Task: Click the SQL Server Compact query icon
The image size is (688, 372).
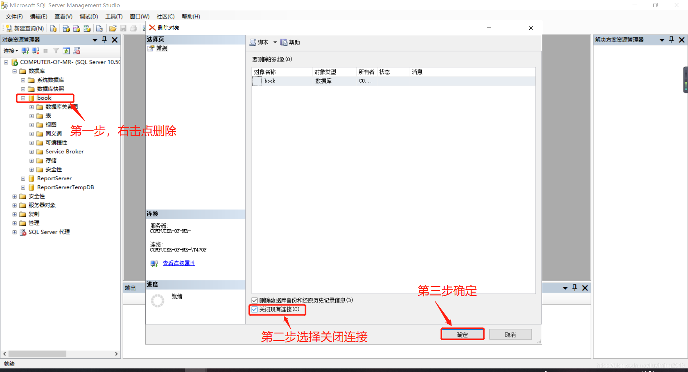Action: 99,28
